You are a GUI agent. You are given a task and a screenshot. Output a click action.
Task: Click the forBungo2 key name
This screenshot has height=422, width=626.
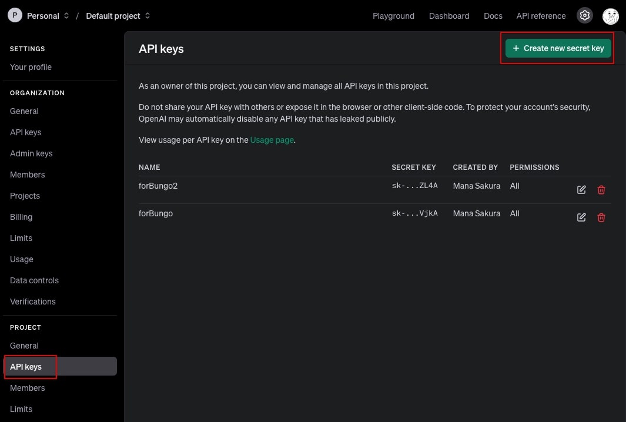click(x=158, y=186)
